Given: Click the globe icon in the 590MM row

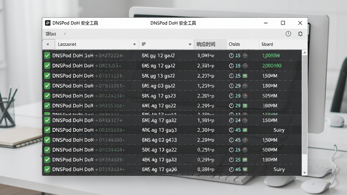Looking at the screenshot, I should [x=245, y=150].
